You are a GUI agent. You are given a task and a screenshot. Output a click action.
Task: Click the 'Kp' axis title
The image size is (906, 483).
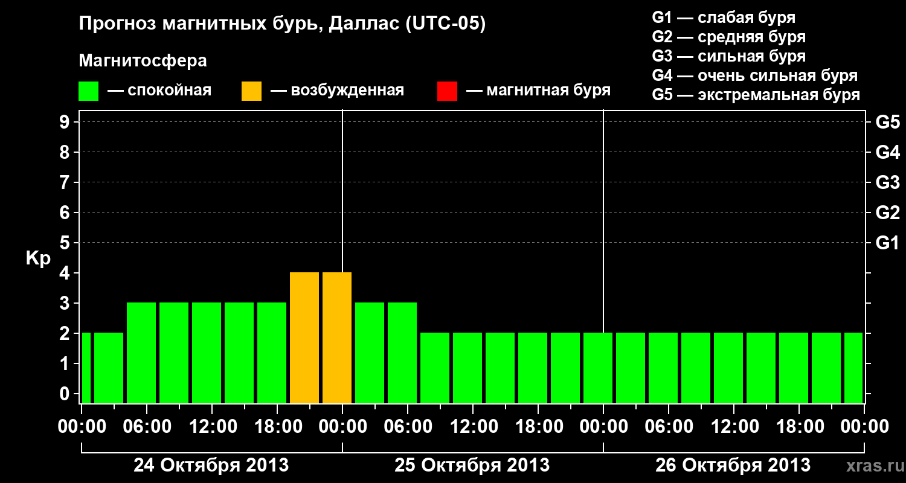[38, 259]
